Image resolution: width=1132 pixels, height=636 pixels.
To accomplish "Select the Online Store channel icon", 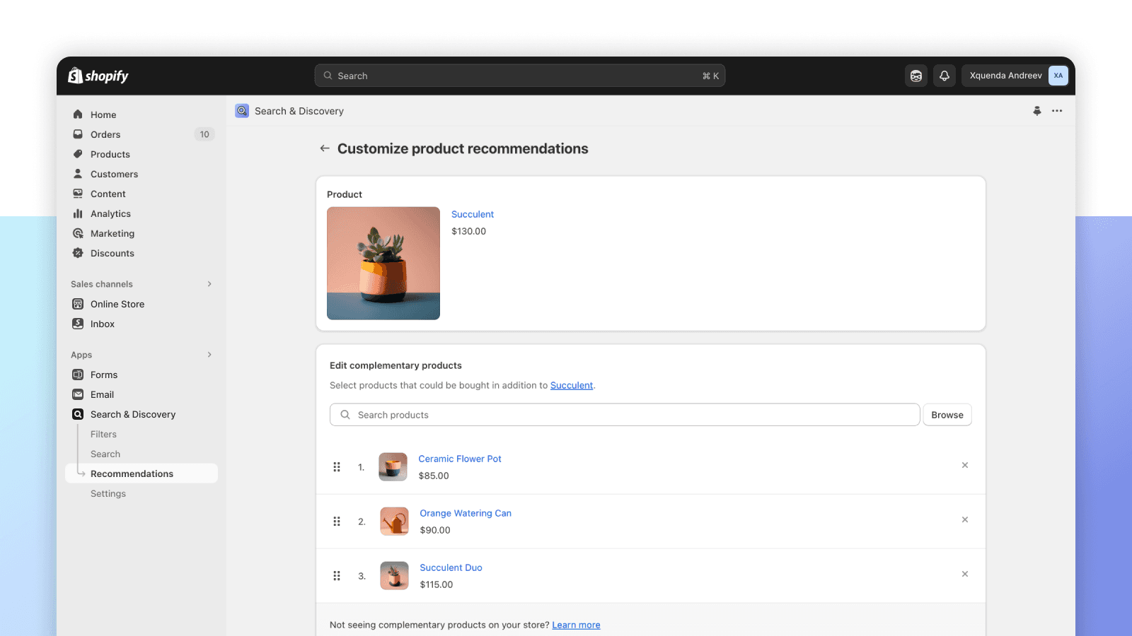I will 78,304.
